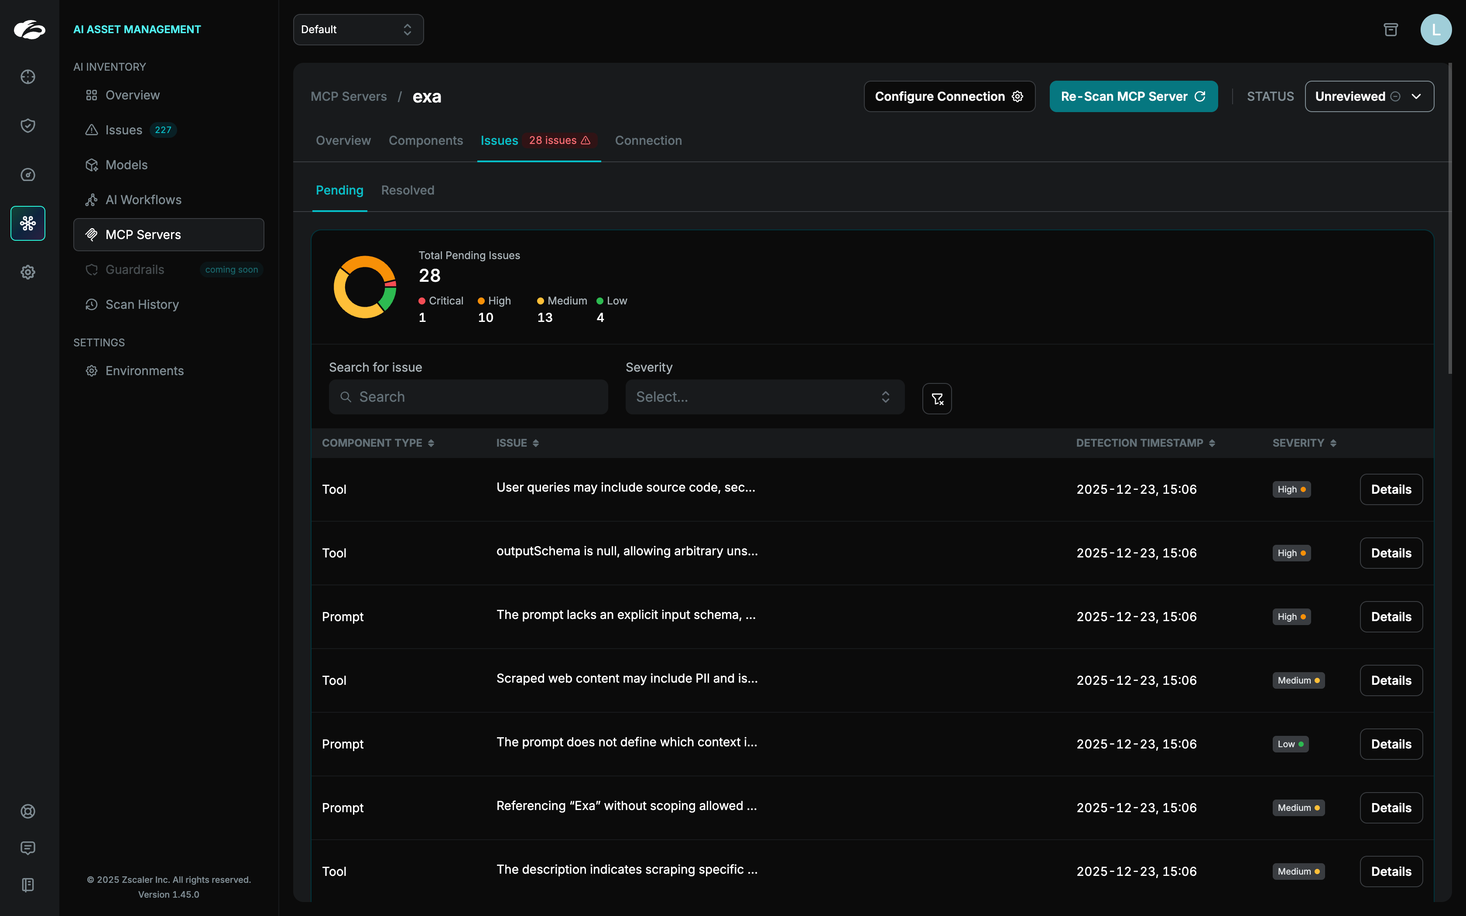Image resolution: width=1466 pixels, height=916 pixels.
Task: Open the help lifebuoy sidebar icon
Action: tap(28, 811)
